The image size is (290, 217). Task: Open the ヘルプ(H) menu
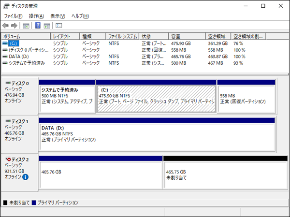[x=80, y=16]
